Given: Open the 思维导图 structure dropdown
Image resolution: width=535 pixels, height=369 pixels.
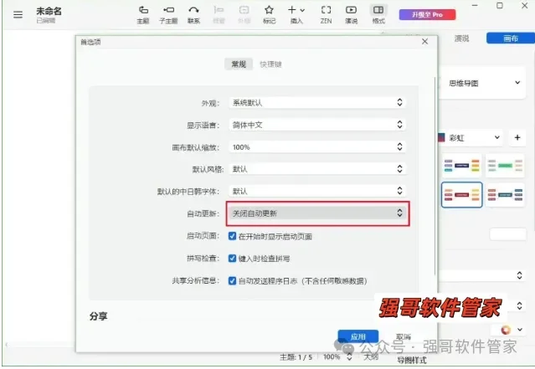Looking at the screenshot, I should (x=483, y=83).
